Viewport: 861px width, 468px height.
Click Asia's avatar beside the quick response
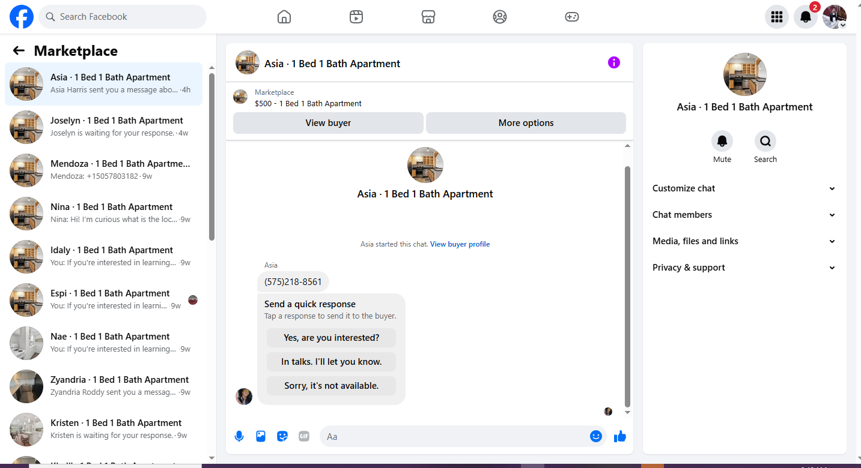244,396
